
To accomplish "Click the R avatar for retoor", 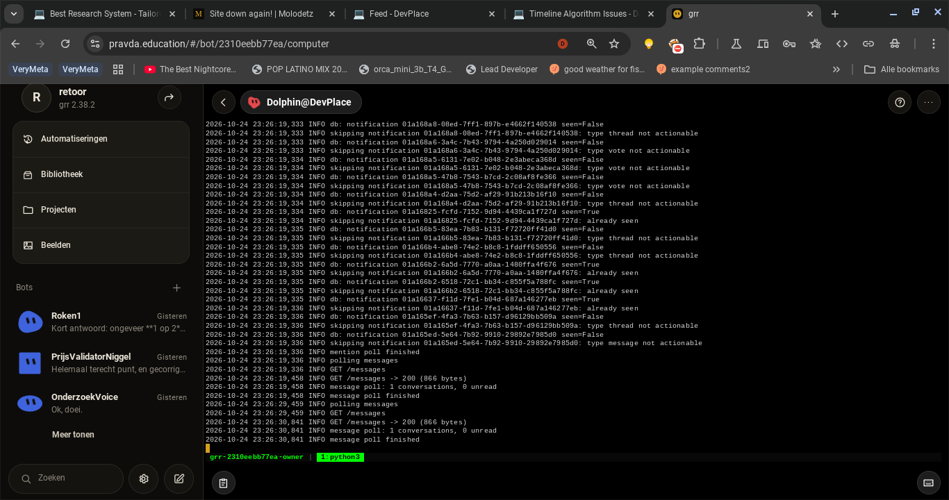I will coord(36,98).
